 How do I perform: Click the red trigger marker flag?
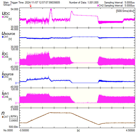coord(30,6)
